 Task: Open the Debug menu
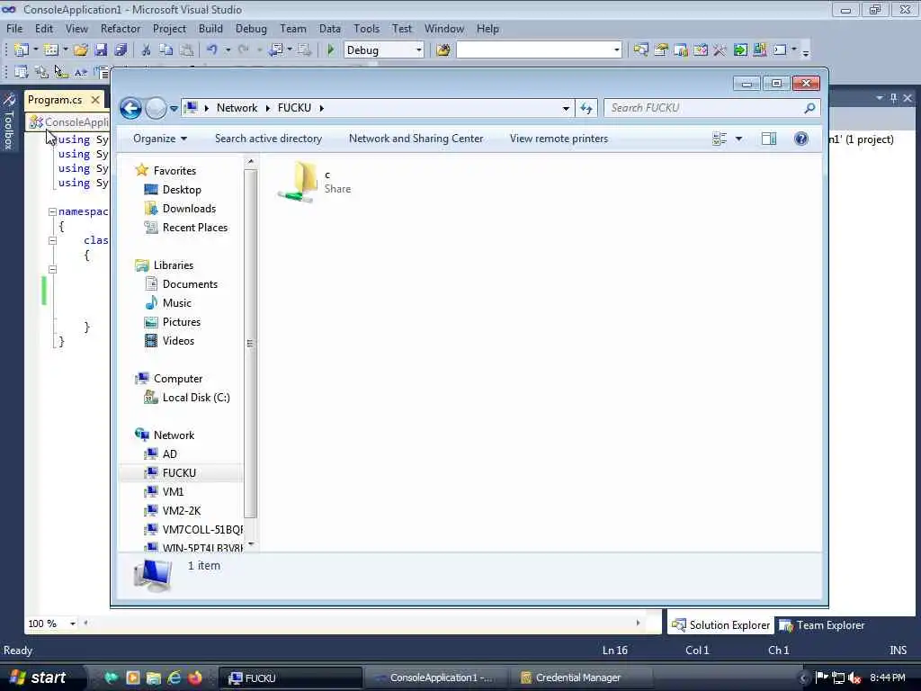tap(251, 28)
